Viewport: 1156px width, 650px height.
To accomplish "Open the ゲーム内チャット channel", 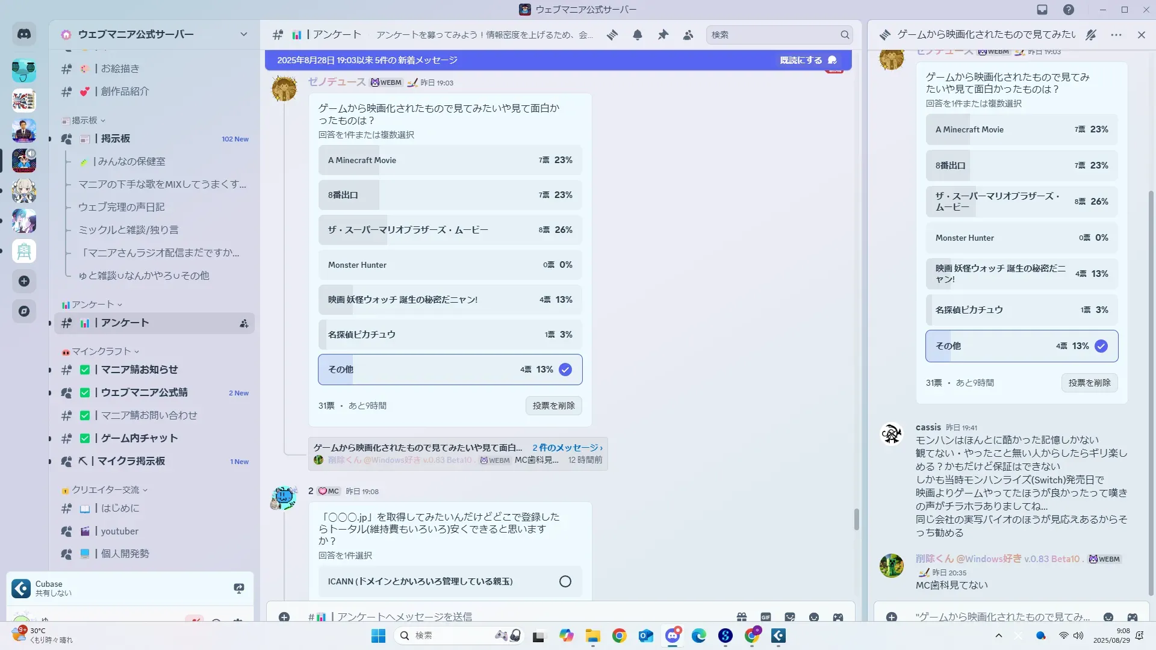I will tap(139, 438).
